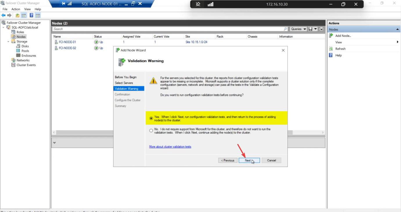Toggle the Show/Hide Console Tree toolbar icon
401x212 pixels.
24,15
